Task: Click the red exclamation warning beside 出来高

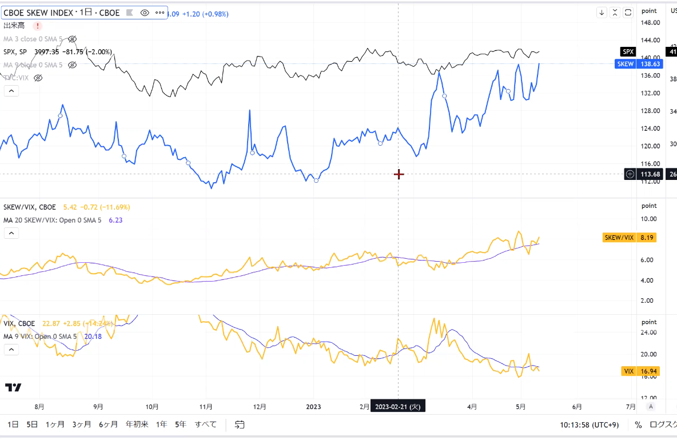Action: click(38, 26)
